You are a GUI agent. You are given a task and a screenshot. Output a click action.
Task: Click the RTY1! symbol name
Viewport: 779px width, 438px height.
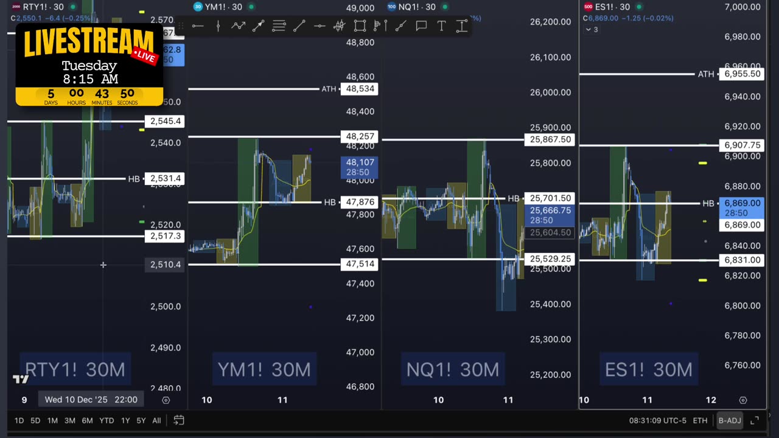point(35,7)
